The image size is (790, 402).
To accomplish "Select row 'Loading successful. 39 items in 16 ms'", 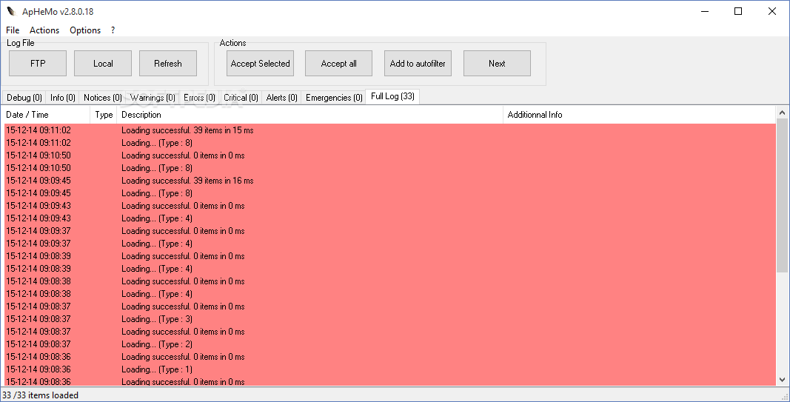I will [x=390, y=181].
